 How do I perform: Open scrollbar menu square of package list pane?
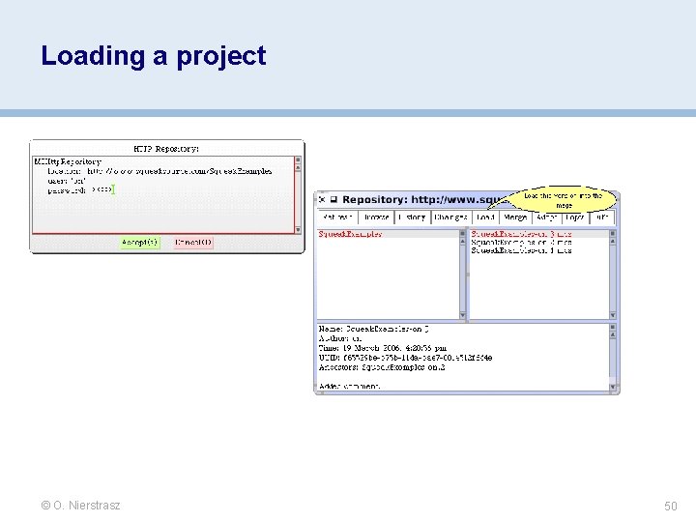coord(462,234)
